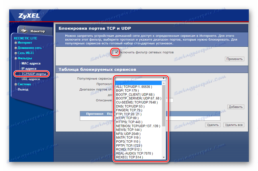This screenshot has height=171, width=258.
Task: Go to IP-адреса filter page
Action: (x=29, y=69)
